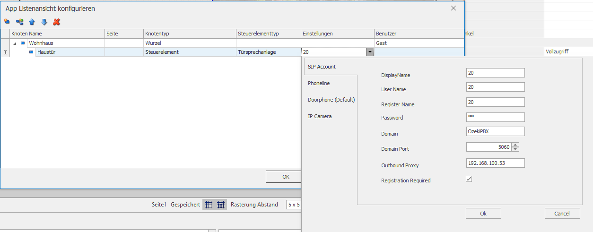The image size is (593, 232).
Task: Click the Seite column header
Action: coord(124,34)
